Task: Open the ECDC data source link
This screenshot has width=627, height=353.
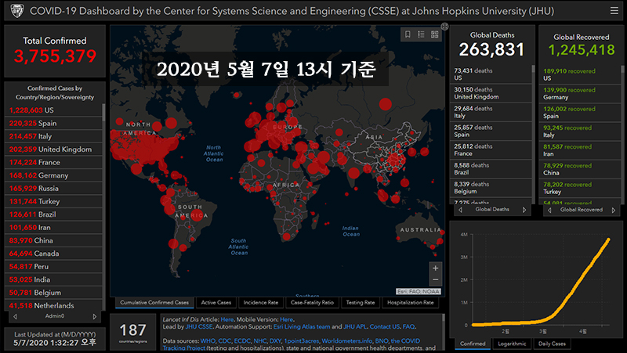Action: pyautogui.click(x=242, y=341)
